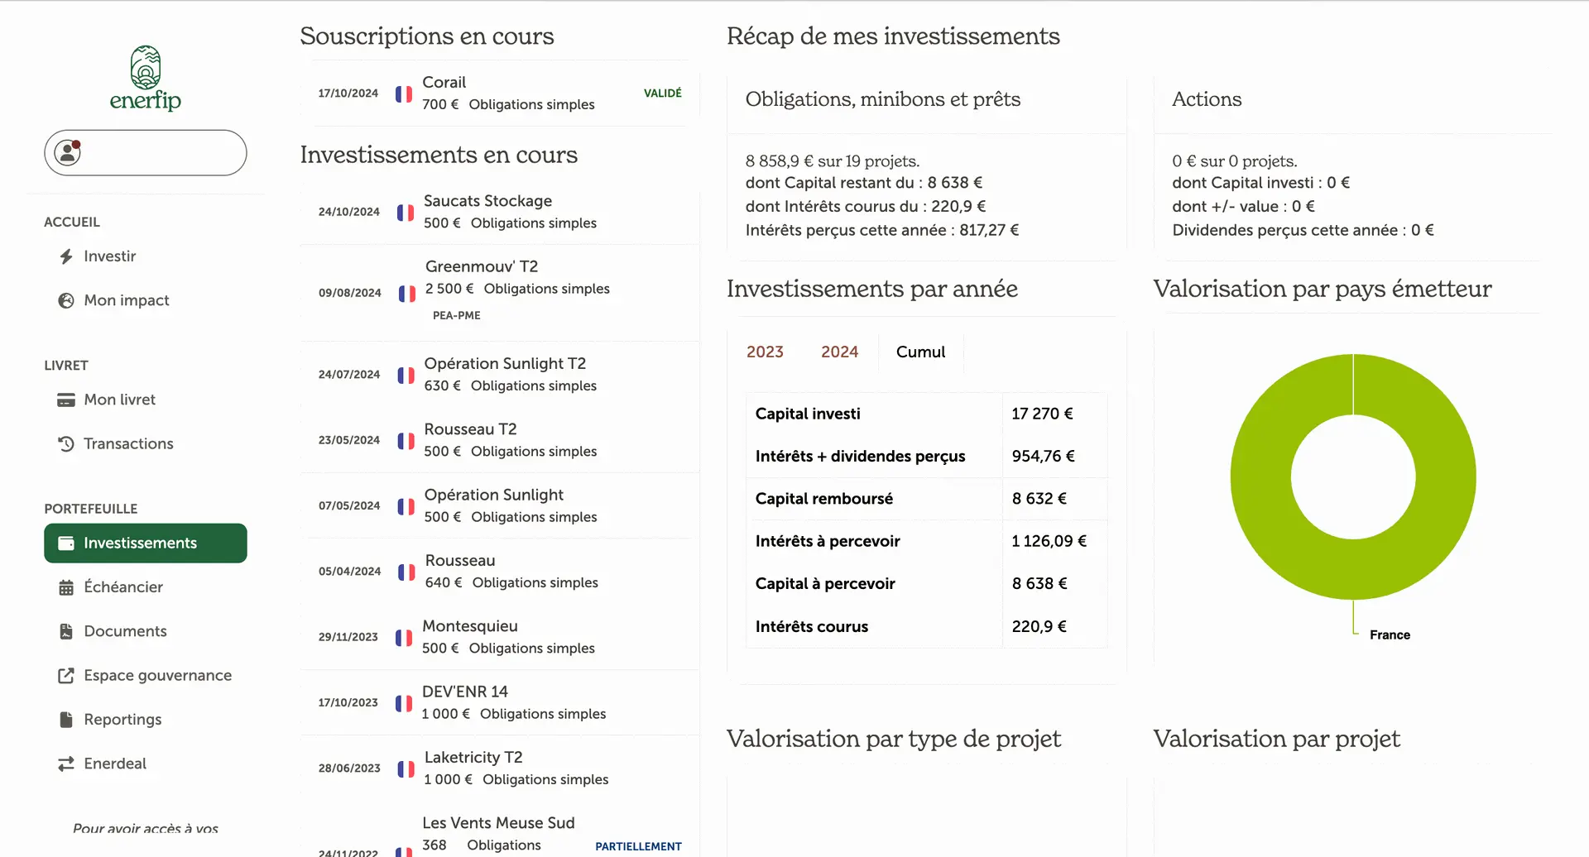Image resolution: width=1589 pixels, height=857 pixels.
Task: Switch to the 2023 tab
Action: tap(765, 352)
